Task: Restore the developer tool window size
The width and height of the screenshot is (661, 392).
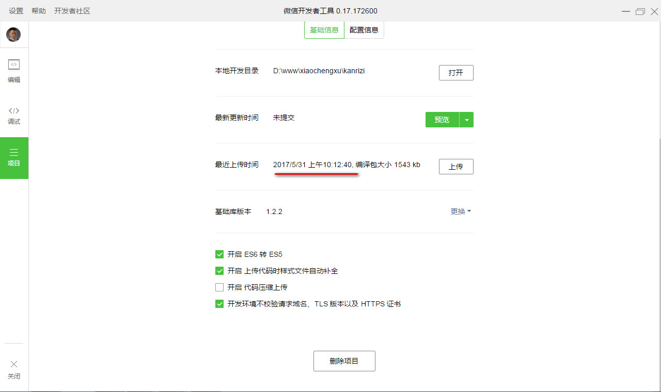Action: pyautogui.click(x=640, y=11)
